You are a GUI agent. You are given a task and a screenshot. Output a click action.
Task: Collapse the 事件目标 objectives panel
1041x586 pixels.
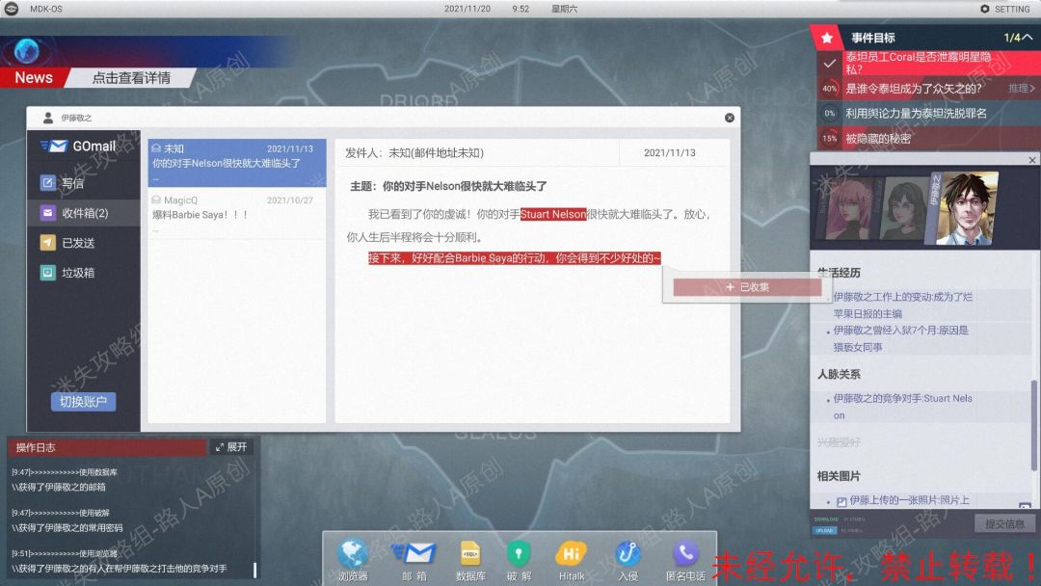[1028, 38]
